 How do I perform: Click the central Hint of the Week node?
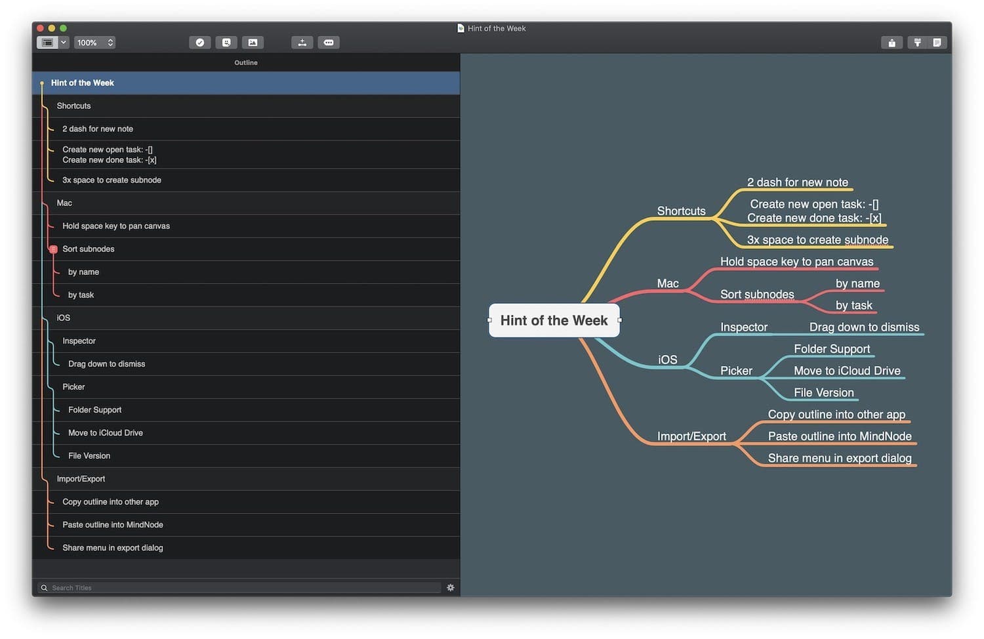(554, 320)
